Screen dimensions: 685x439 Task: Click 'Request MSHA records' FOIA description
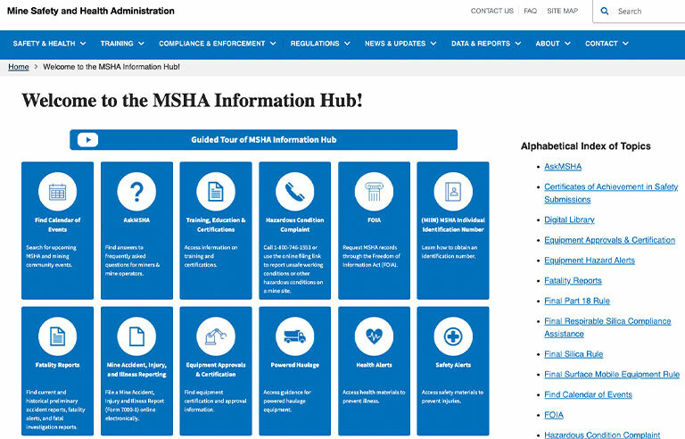pyautogui.click(x=371, y=256)
